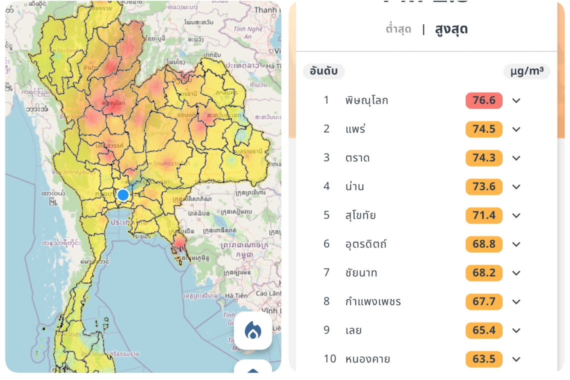The height and width of the screenshot is (380, 570).
Task: Select province name หนองคาย in ranking
Action: (x=367, y=359)
